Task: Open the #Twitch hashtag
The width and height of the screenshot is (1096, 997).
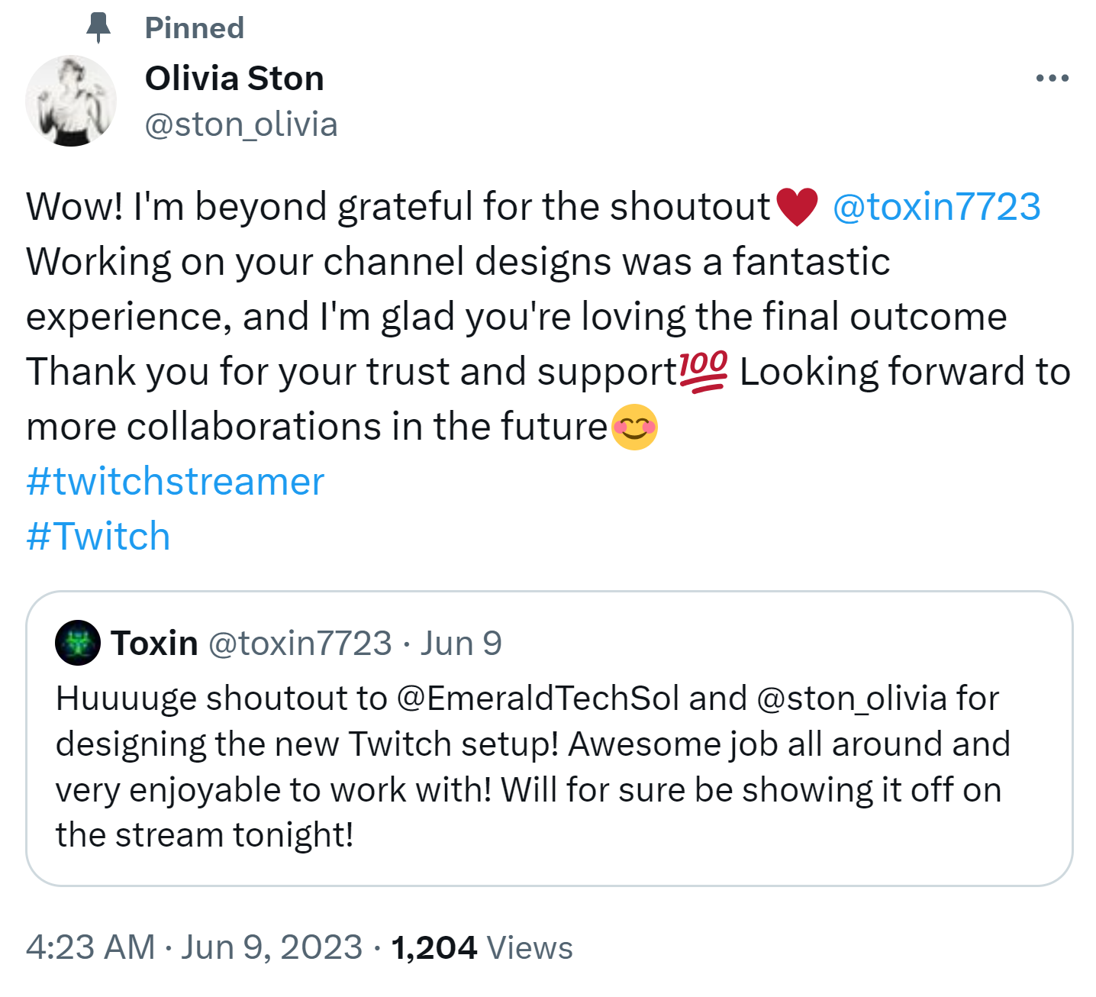Action: coord(98,536)
